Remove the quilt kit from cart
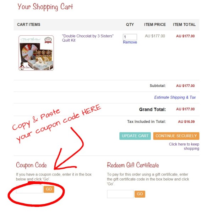201x214 pixels. point(130,42)
